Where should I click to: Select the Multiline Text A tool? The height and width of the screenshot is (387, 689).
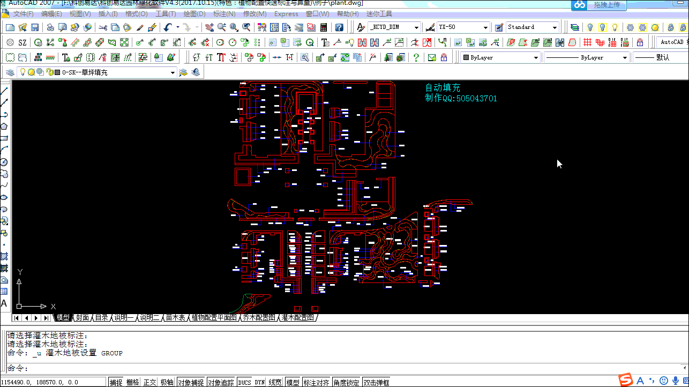tap(4, 303)
